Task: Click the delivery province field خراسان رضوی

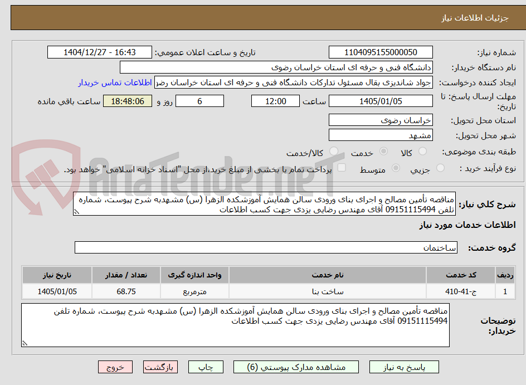Action: pos(381,120)
